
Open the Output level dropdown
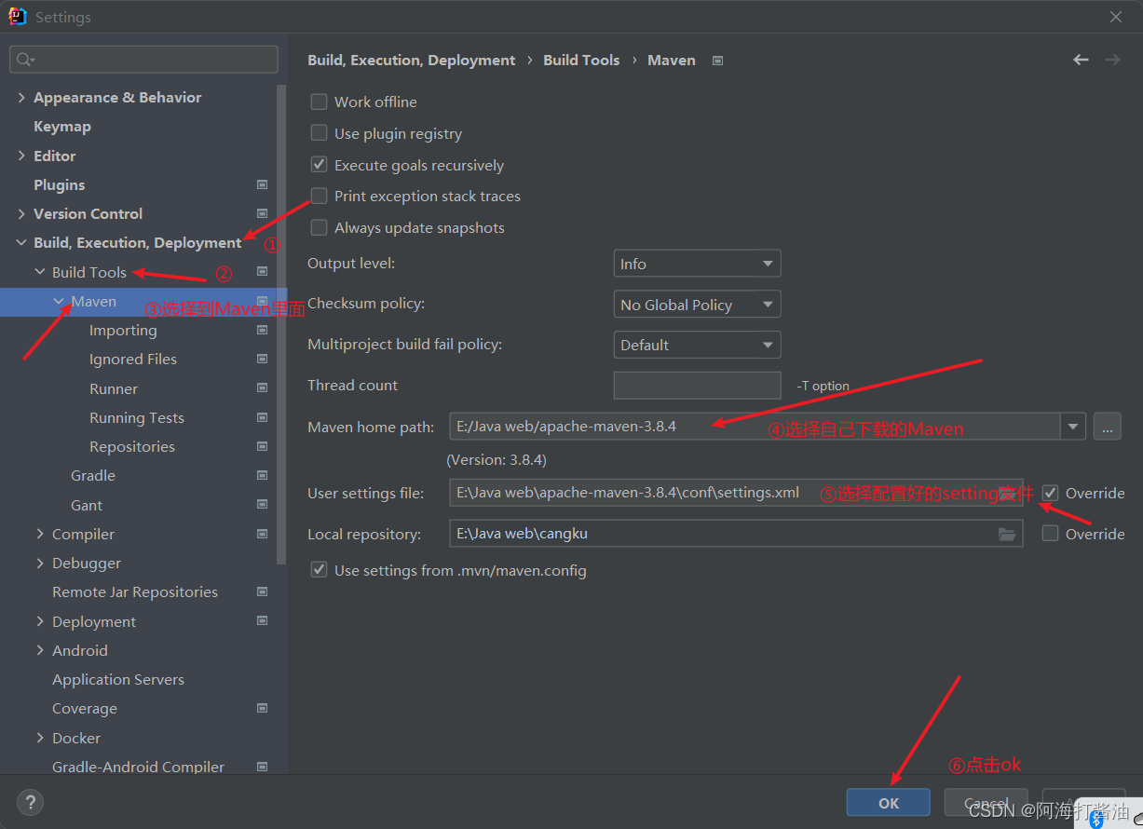click(697, 264)
